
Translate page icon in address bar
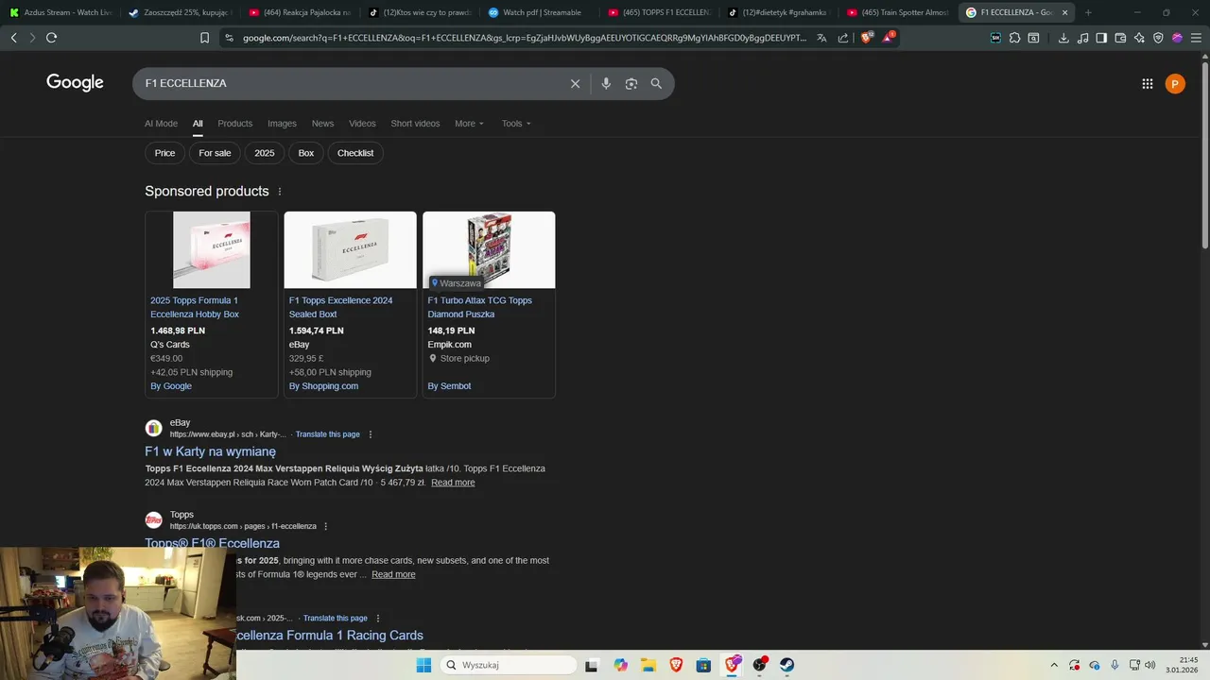[x=821, y=38]
